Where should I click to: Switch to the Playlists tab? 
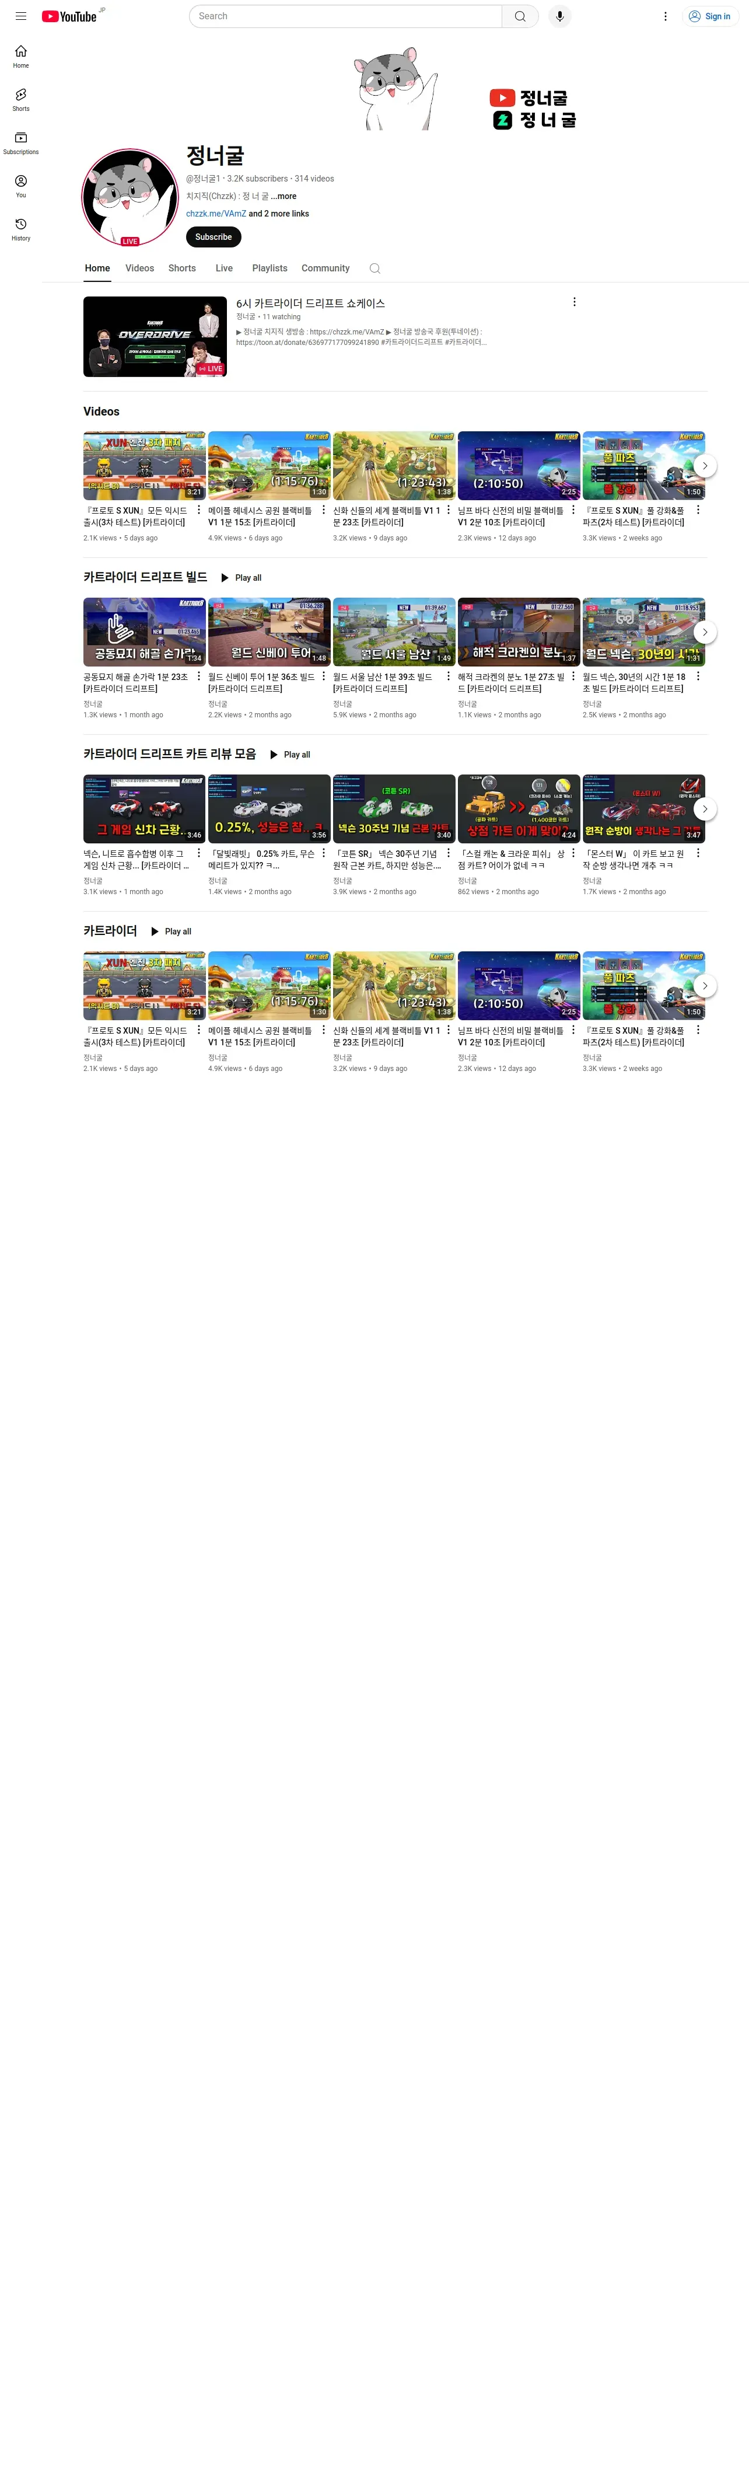pyautogui.click(x=270, y=268)
